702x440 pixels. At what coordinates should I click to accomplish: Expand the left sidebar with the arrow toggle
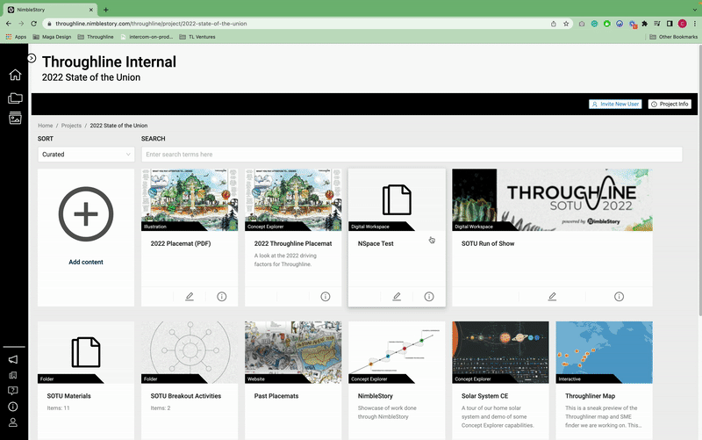[x=32, y=58]
